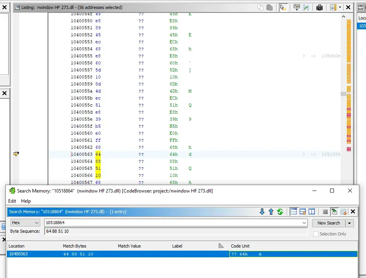This screenshot has width=366, height=278.
Task: Click the New Search button
Action: [x=329, y=223]
